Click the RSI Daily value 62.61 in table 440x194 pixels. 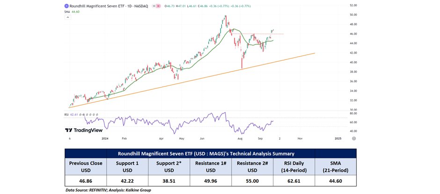click(x=294, y=181)
